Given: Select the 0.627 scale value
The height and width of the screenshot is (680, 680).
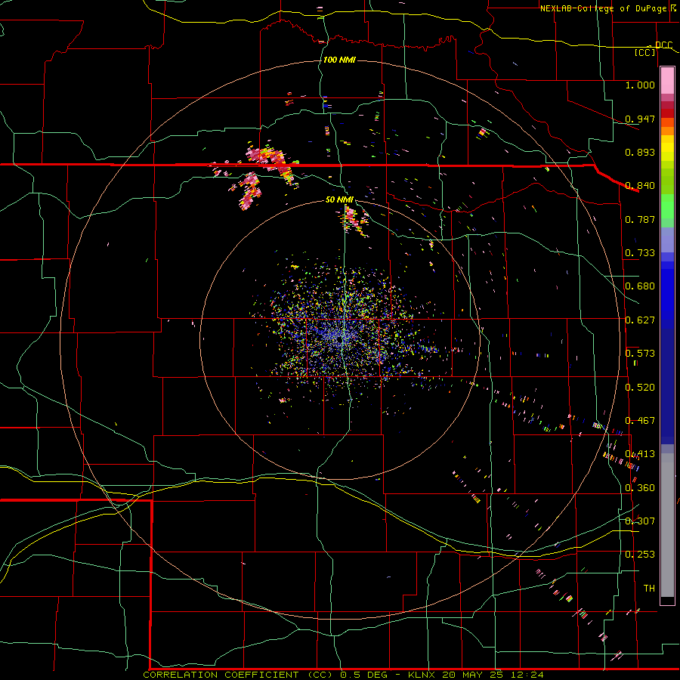Looking at the screenshot, I should [x=640, y=320].
